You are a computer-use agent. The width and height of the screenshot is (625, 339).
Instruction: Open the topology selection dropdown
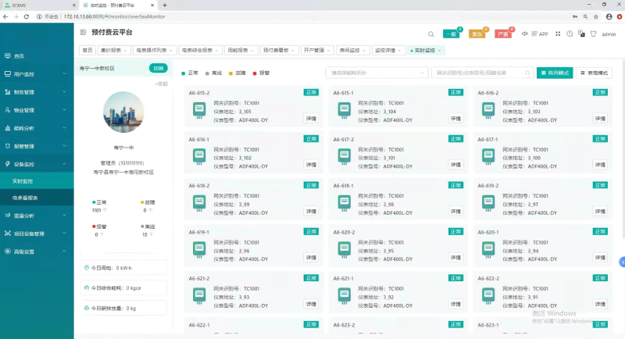[375, 73]
